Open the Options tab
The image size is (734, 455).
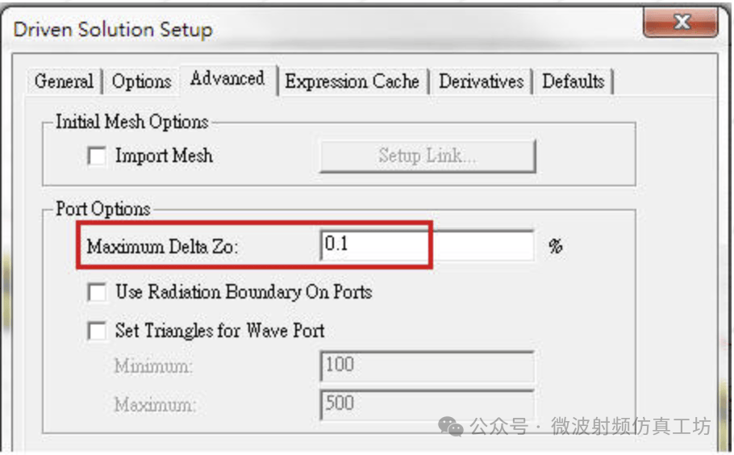[x=141, y=81]
